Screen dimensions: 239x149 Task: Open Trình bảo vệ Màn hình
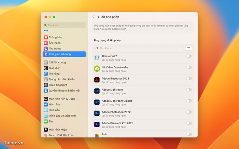tap(64, 116)
